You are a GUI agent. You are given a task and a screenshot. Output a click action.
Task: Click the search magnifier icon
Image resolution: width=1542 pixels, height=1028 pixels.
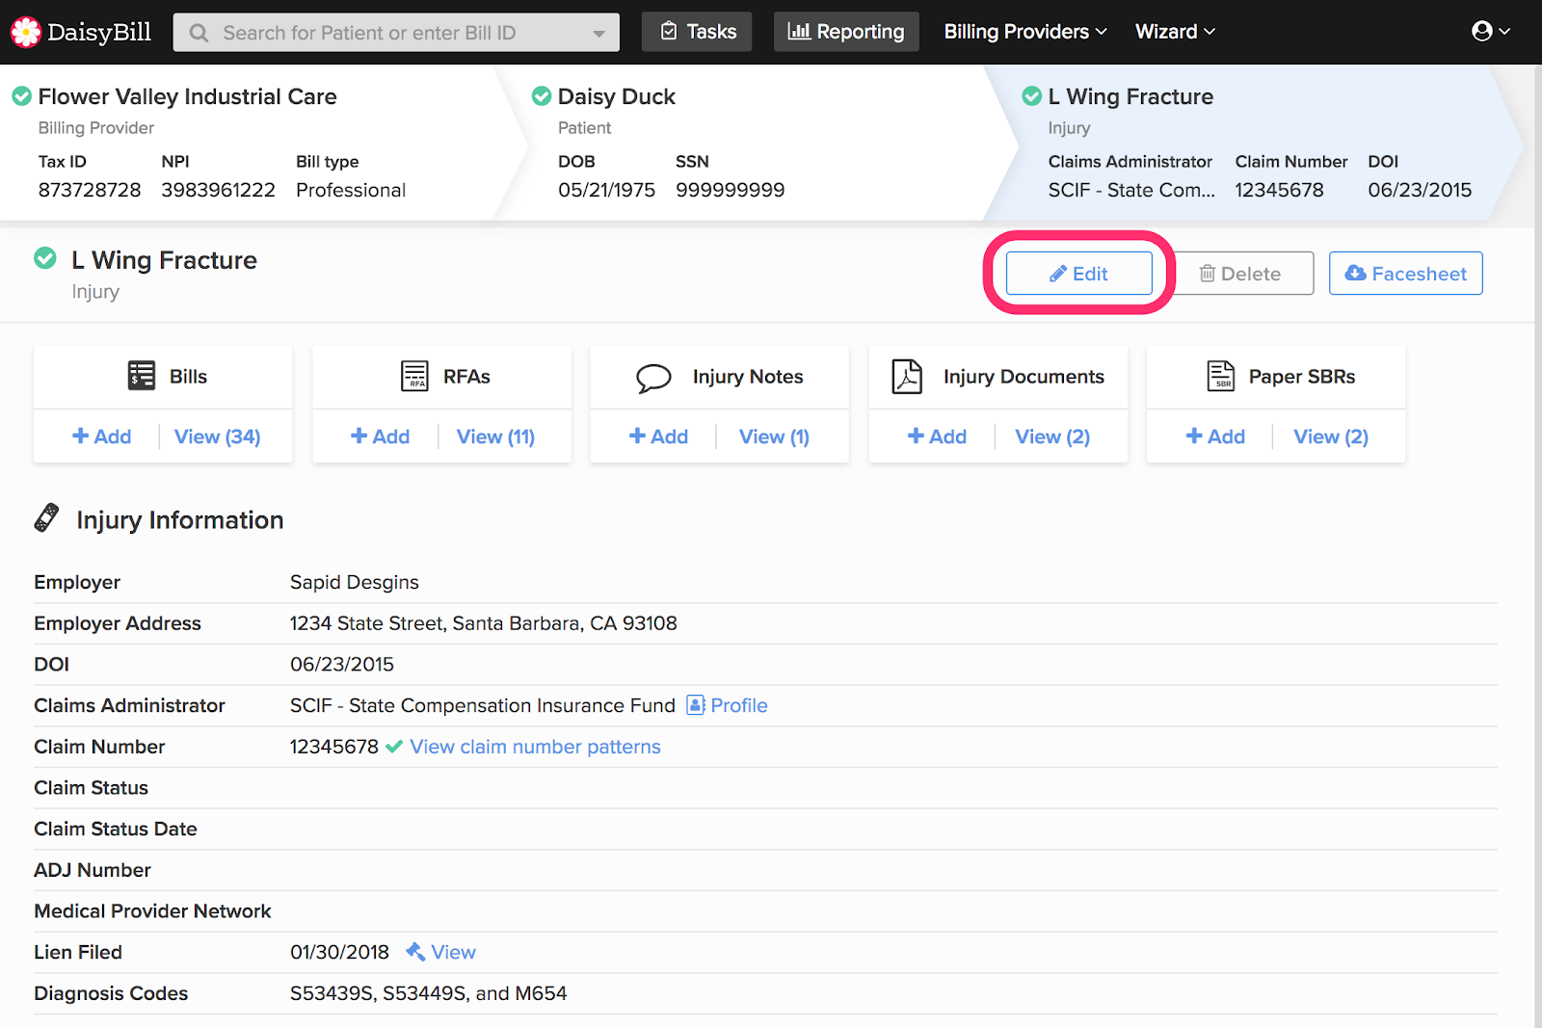(199, 33)
